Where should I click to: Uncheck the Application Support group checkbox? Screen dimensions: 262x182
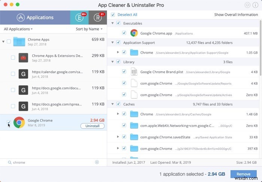click(118, 42)
